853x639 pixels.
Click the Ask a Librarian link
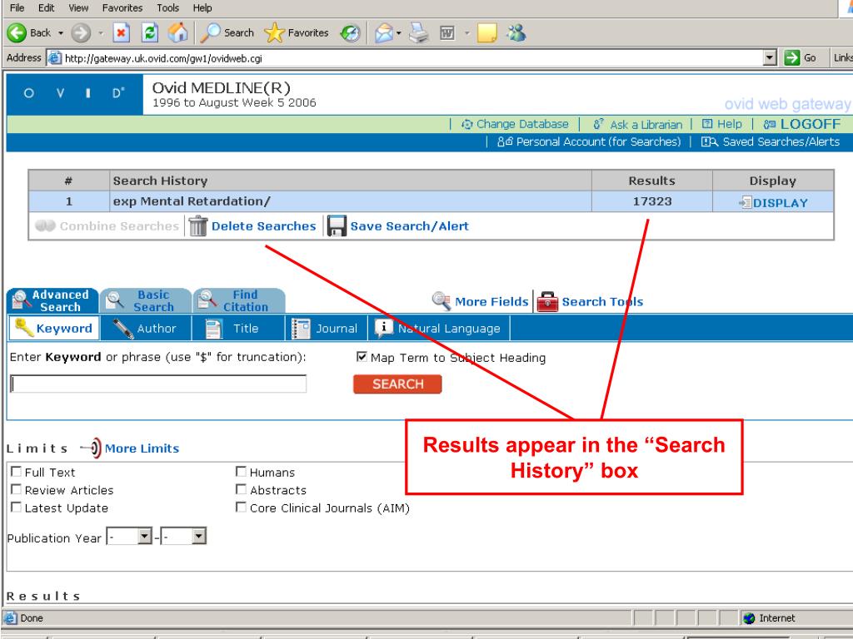637,125
